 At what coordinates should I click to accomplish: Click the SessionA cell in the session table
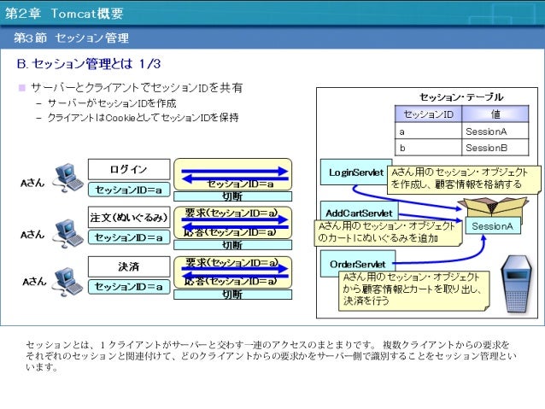point(495,131)
